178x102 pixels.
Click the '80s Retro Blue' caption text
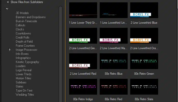tap(114, 74)
